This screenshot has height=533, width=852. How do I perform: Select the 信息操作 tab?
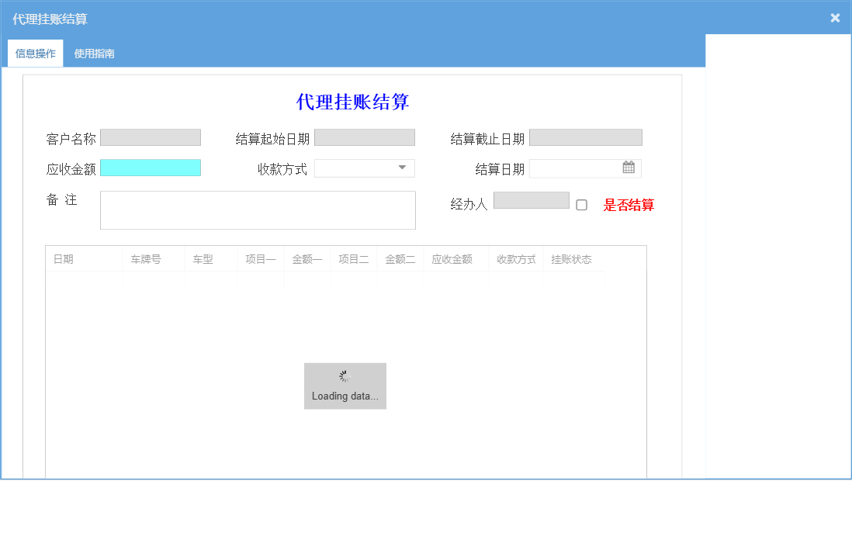(35, 54)
